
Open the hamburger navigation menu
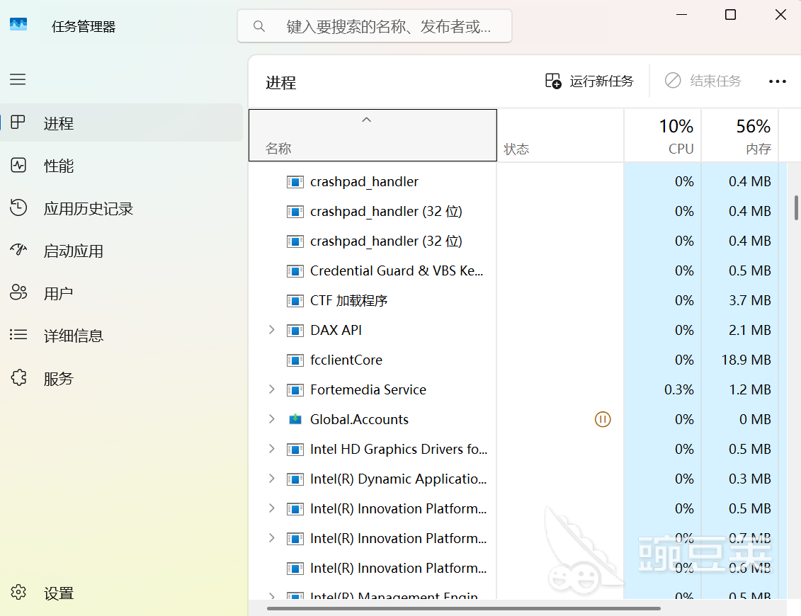[x=18, y=79]
